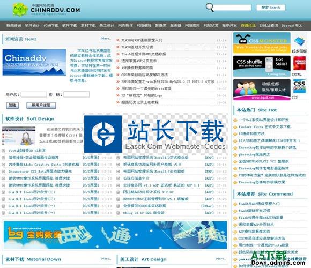Click red arrow bullet beside 超强历史记录上色教程
Screen dimensions: 311x268
coord(118,102)
